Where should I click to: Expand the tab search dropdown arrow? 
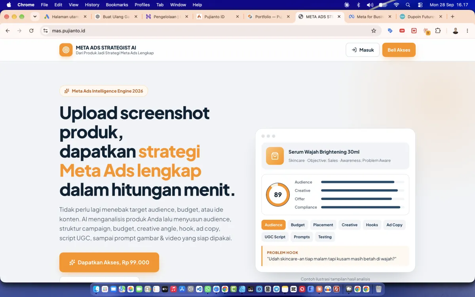(35, 17)
